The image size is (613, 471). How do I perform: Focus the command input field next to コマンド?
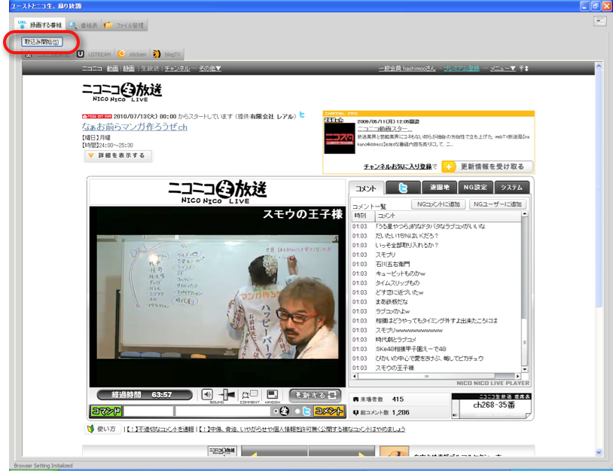point(148,411)
